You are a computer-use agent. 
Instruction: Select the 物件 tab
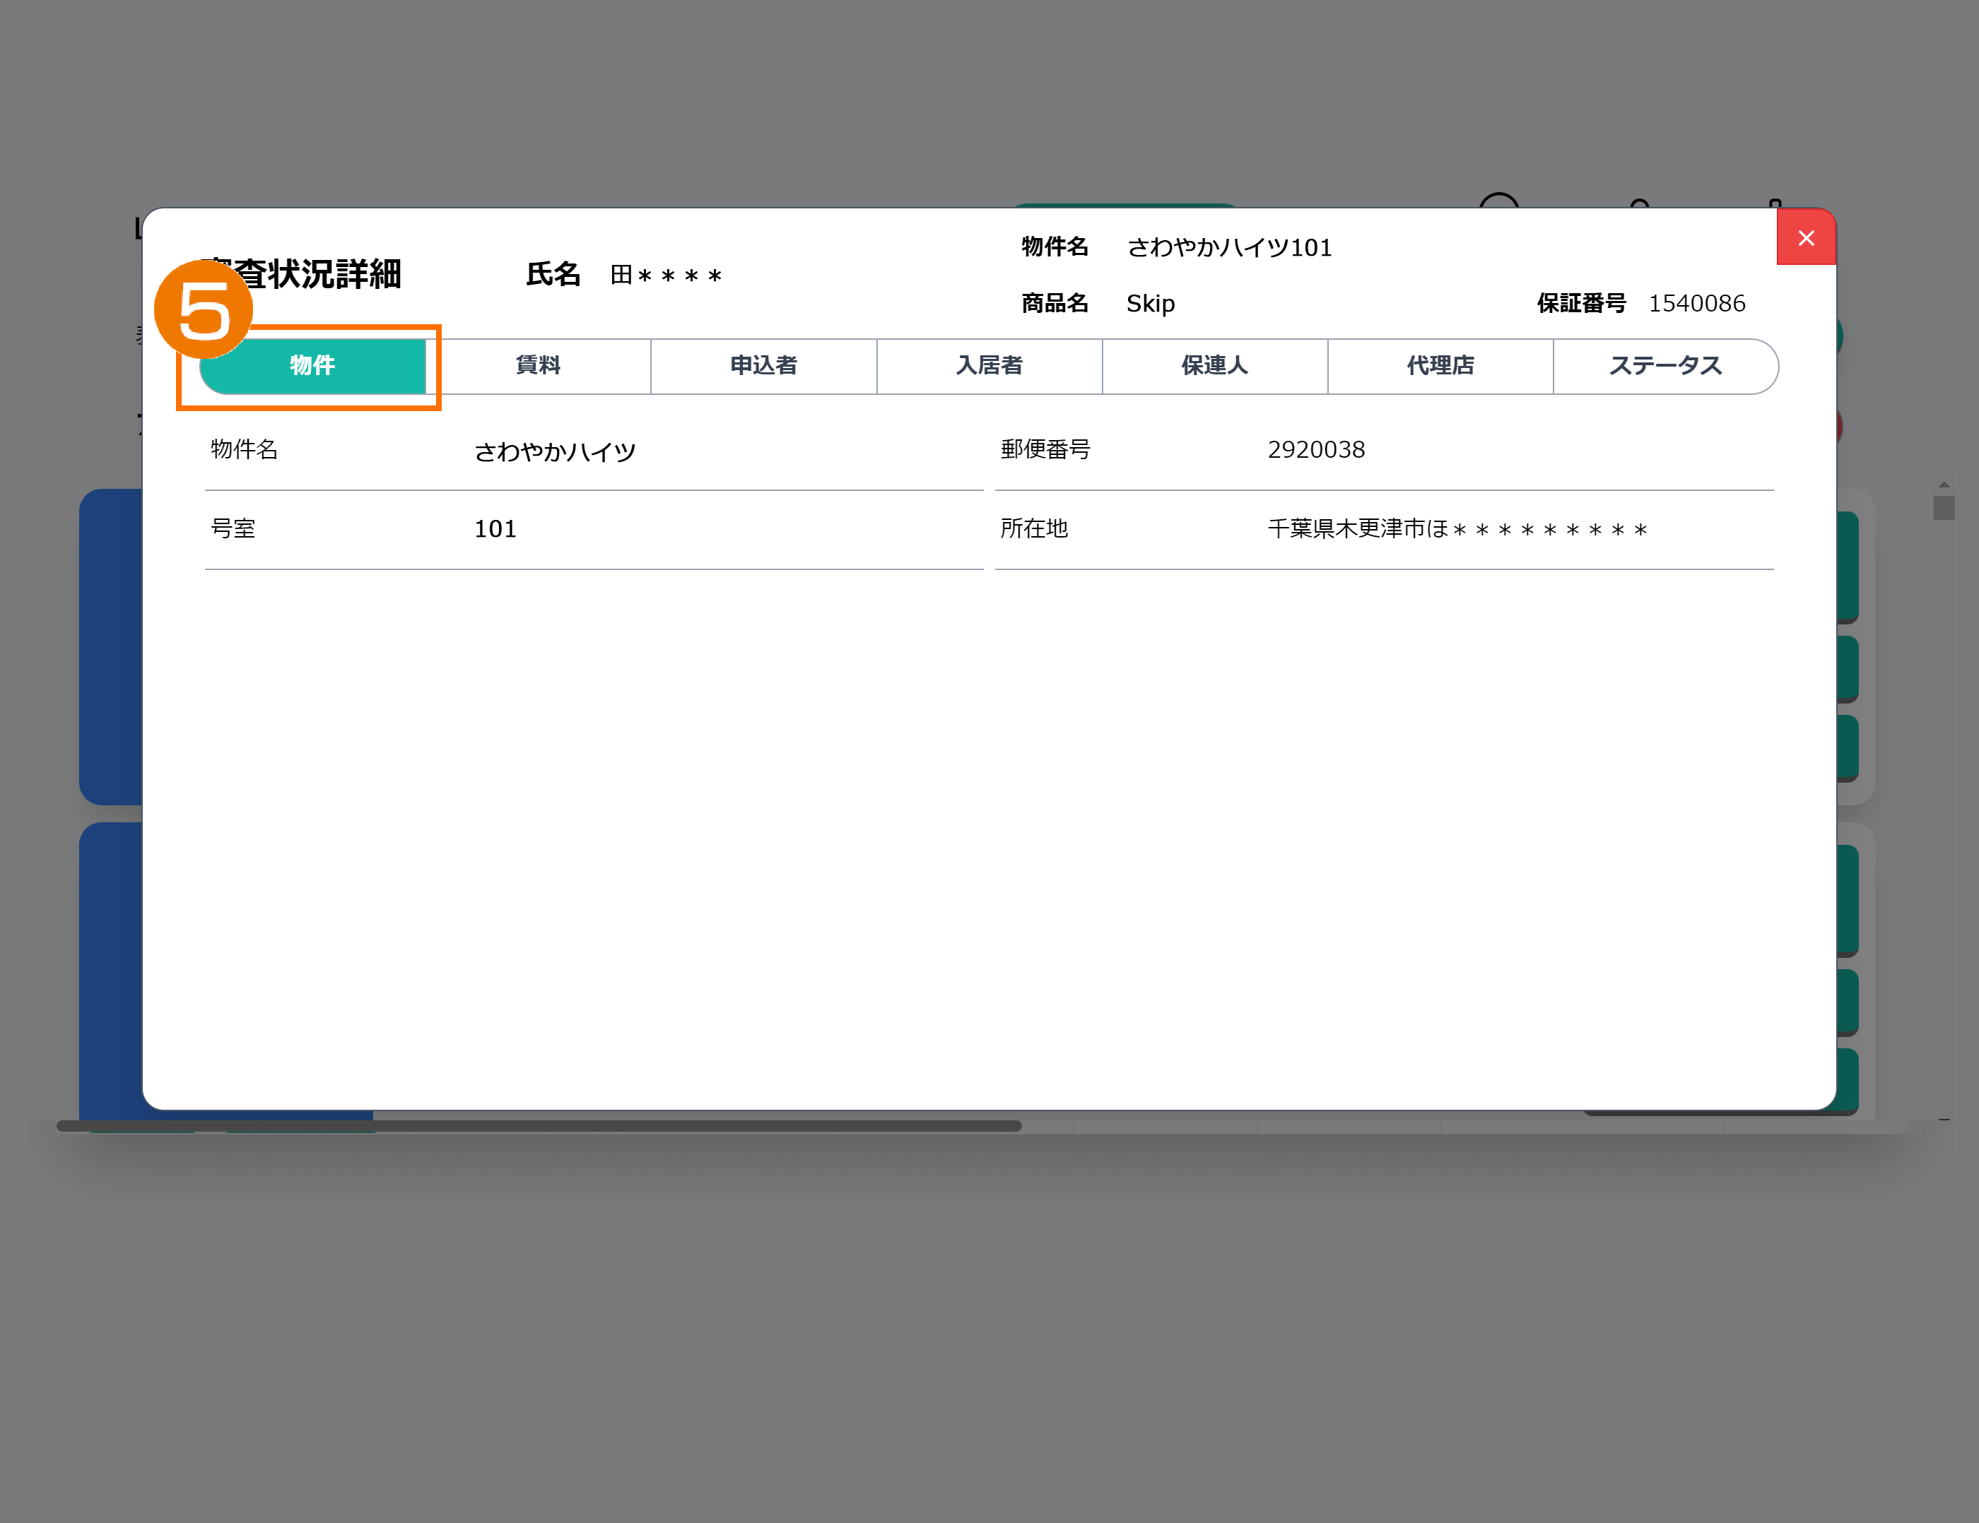point(312,366)
